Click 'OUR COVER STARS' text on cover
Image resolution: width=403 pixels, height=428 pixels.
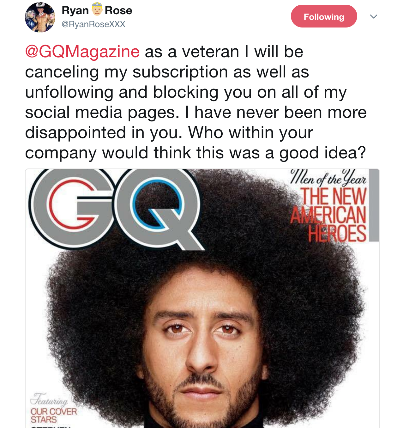(x=53, y=416)
